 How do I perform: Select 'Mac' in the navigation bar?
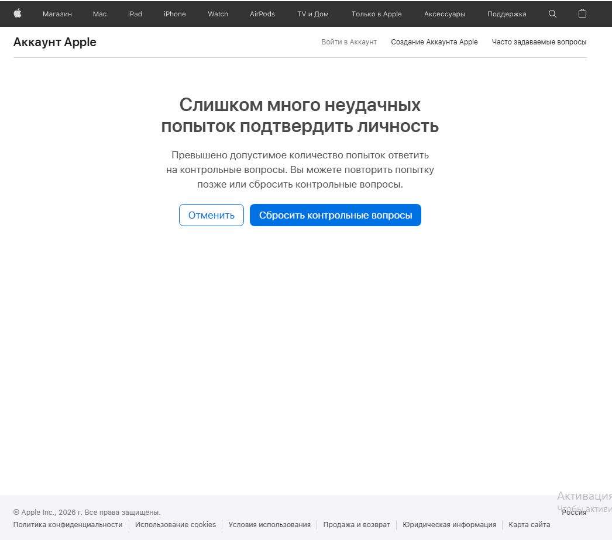click(x=99, y=13)
